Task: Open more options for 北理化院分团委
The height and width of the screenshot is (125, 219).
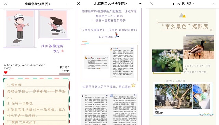Action: pos(67,4)
